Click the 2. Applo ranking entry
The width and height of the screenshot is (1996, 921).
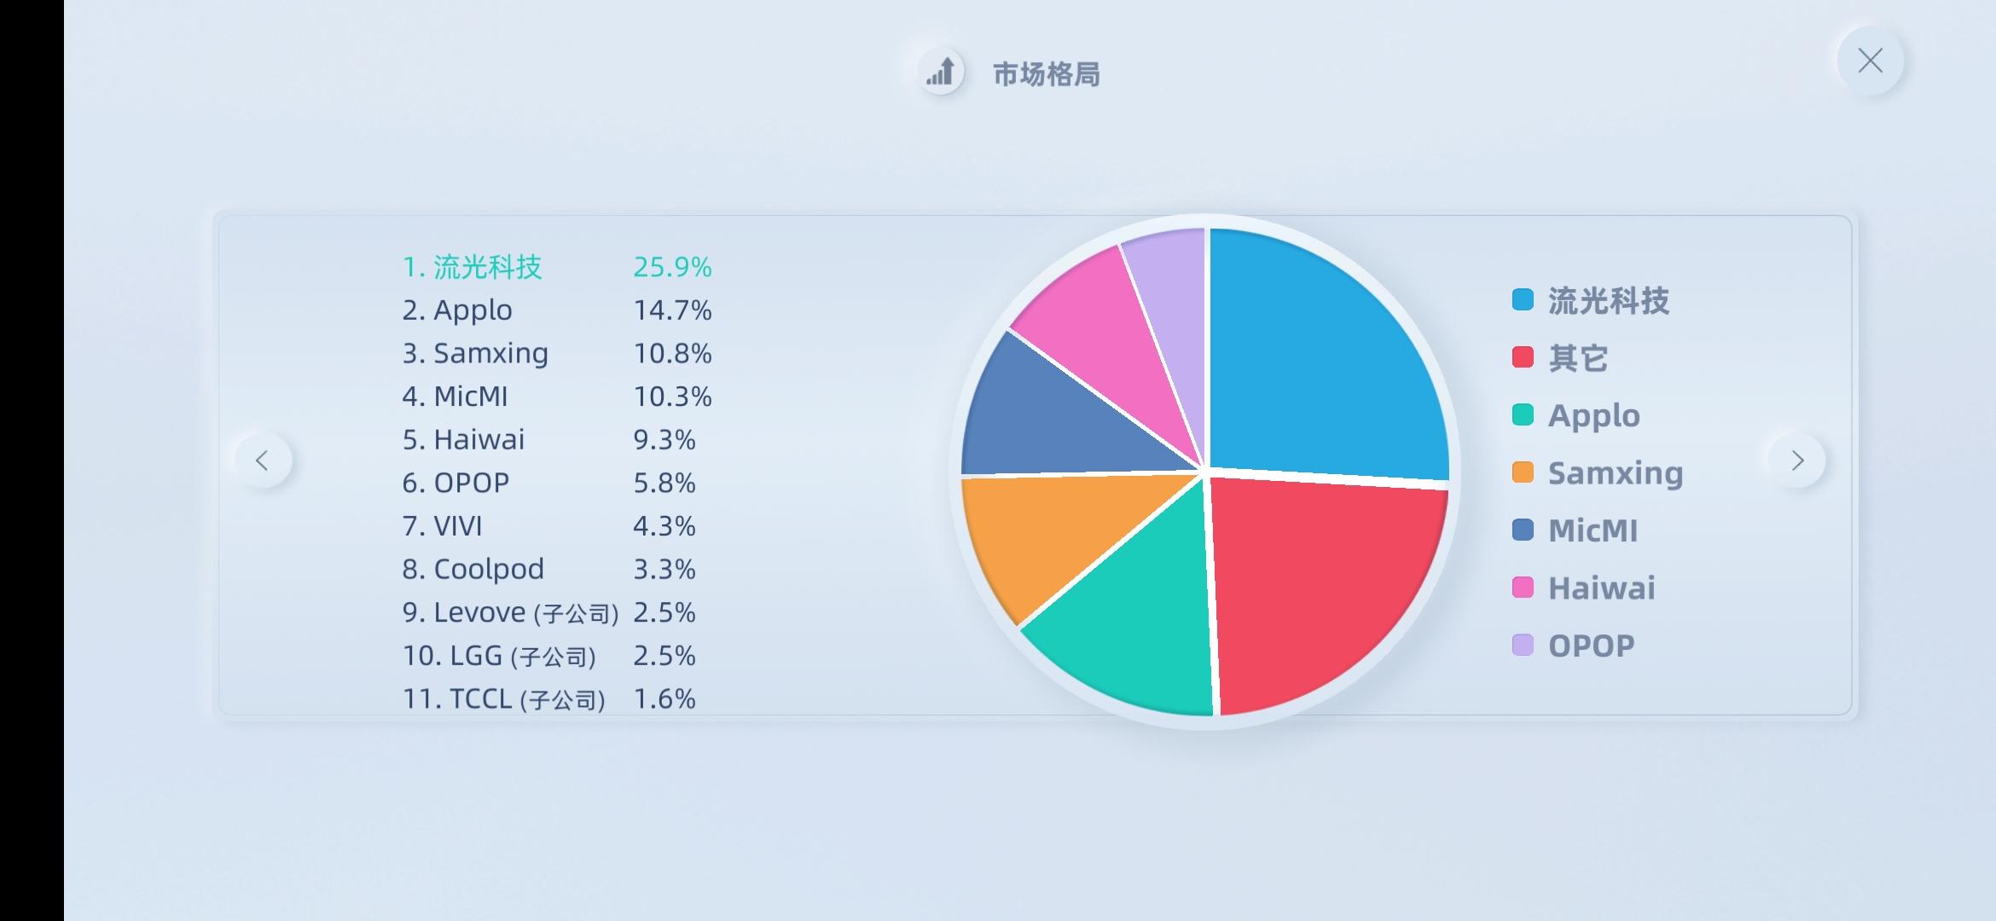(557, 310)
